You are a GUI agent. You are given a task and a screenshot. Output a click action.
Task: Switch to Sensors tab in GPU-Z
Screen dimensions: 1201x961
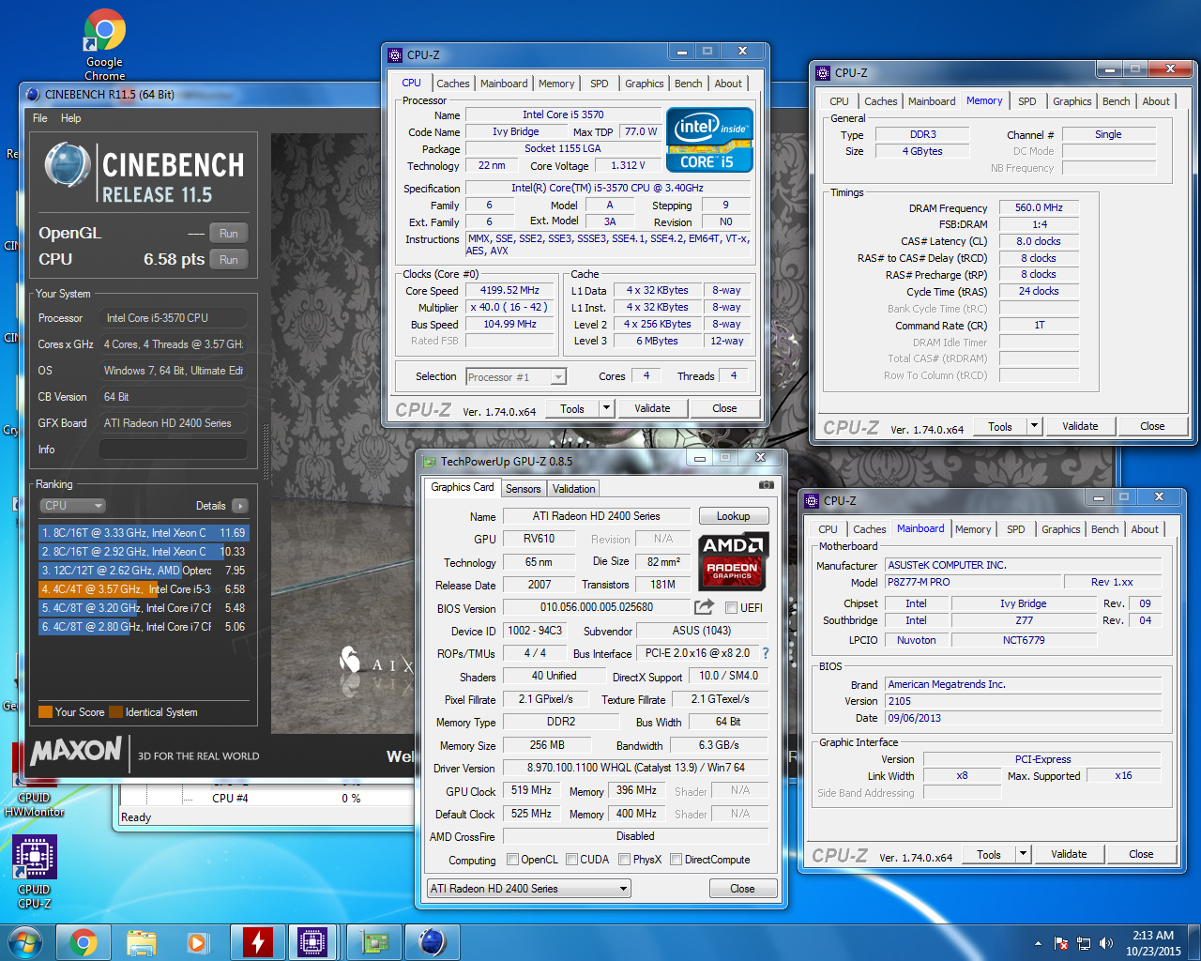(x=524, y=489)
